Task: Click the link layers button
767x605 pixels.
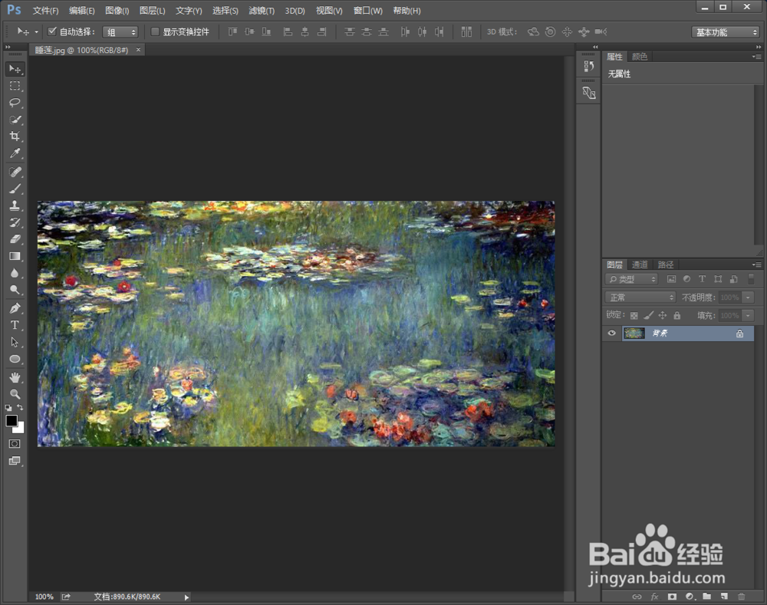Action: [637, 597]
